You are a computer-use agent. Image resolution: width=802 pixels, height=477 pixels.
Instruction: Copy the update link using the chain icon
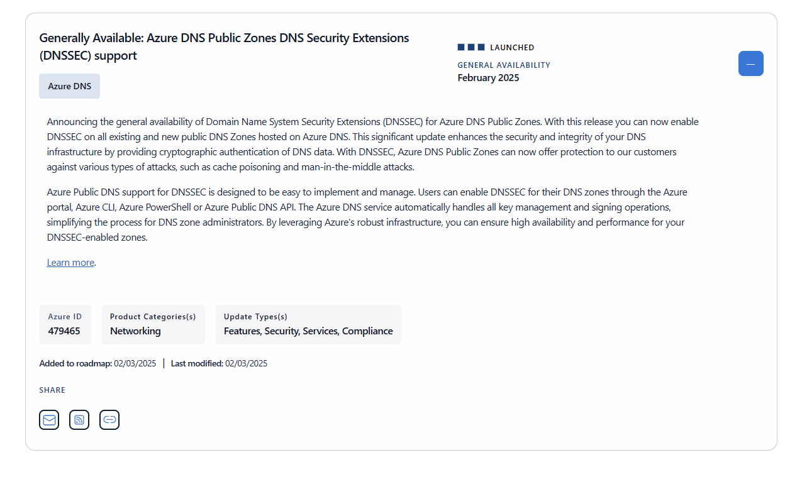[x=109, y=420]
